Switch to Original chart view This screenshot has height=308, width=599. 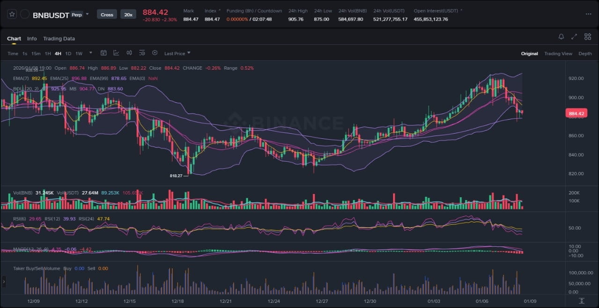click(529, 54)
